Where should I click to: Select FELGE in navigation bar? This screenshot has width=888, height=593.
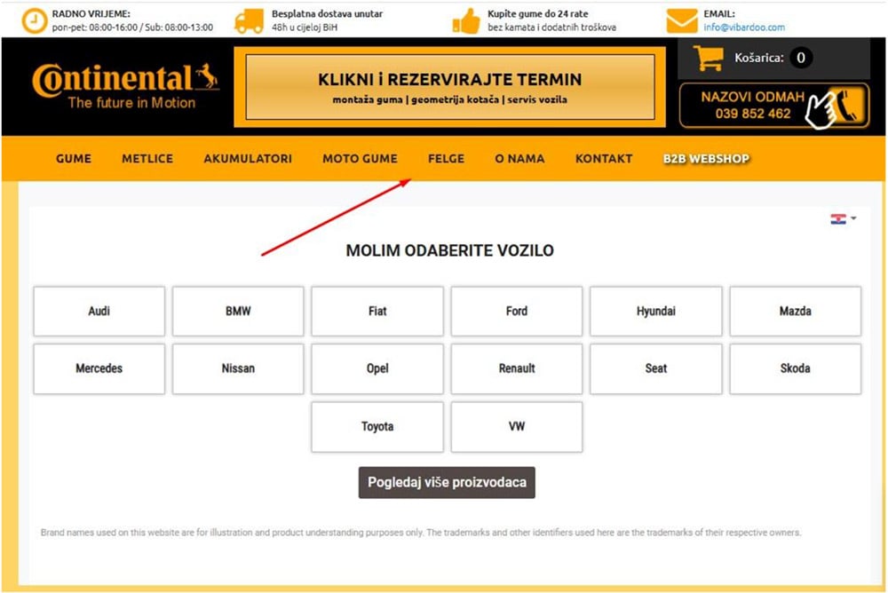[x=447, y=159]
